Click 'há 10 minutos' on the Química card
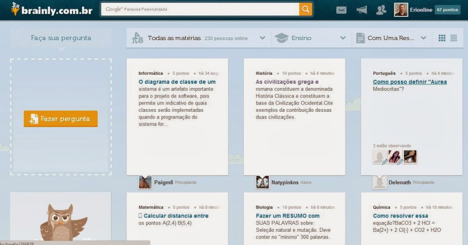Image resolution: width=468 pixels, height=245 pixels. [x=439, y=207]
